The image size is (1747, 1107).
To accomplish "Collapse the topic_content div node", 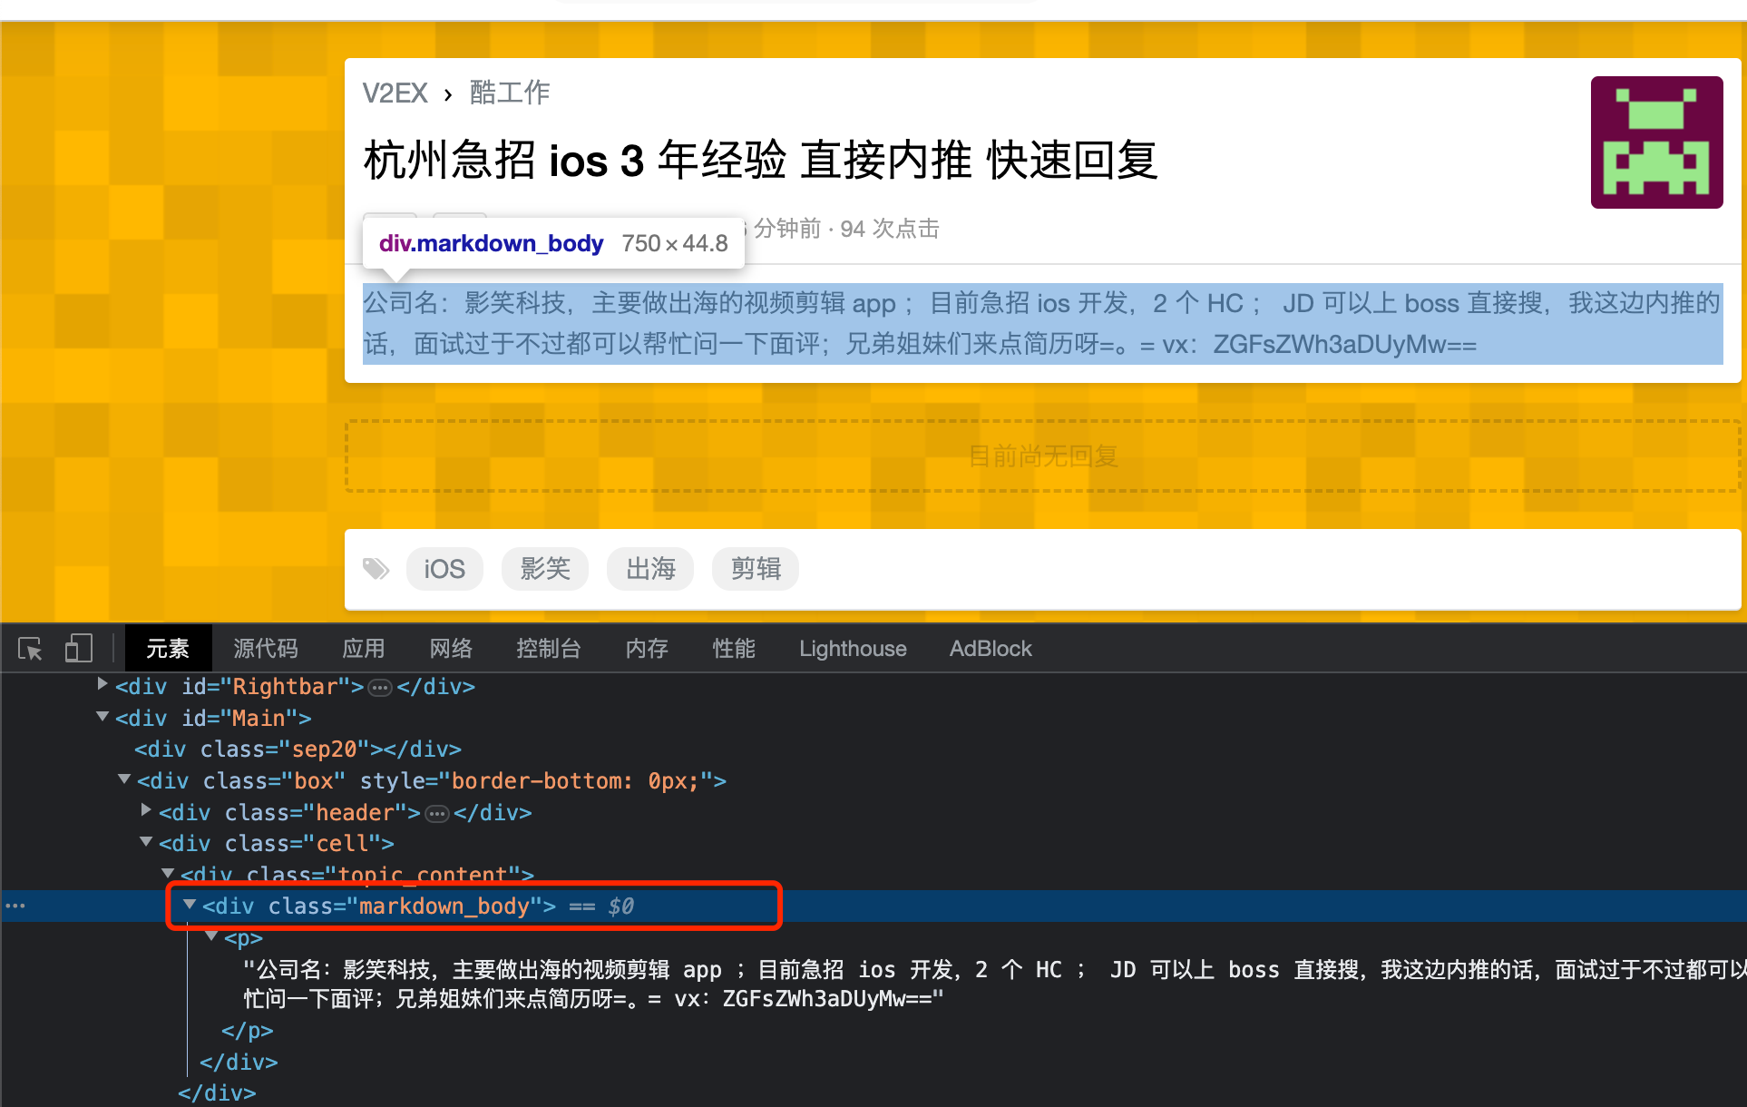I will (168, 874).
